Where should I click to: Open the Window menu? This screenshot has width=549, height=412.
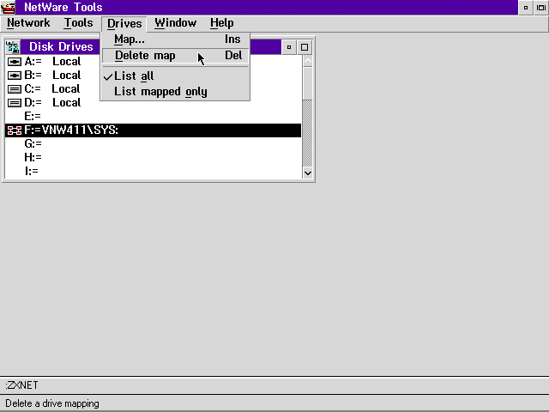click(x=175, y=23)
